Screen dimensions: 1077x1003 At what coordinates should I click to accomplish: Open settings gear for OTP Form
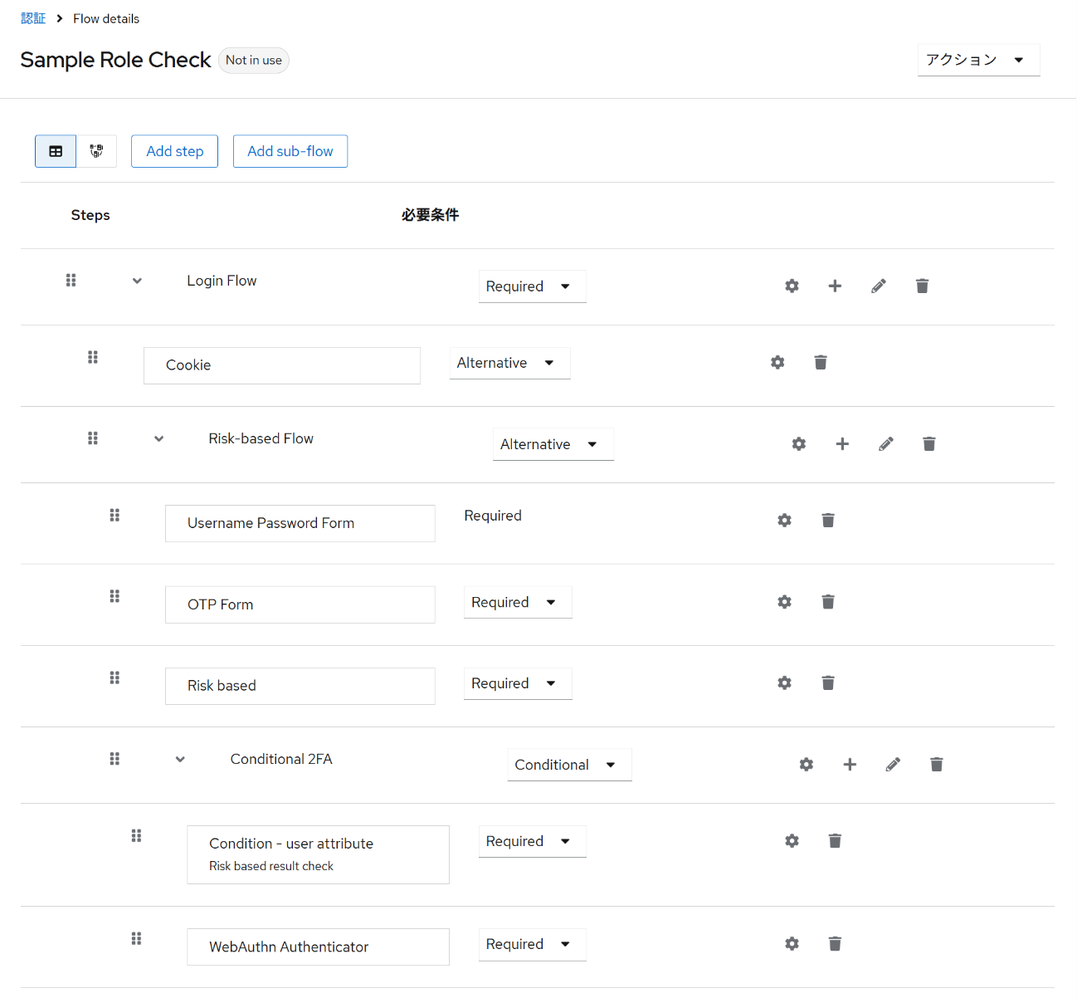pos(784,601)
